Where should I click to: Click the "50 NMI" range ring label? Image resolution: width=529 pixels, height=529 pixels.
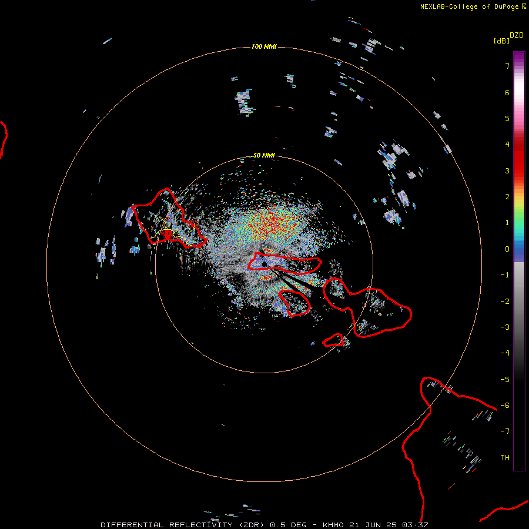click(x=264, y=155)
